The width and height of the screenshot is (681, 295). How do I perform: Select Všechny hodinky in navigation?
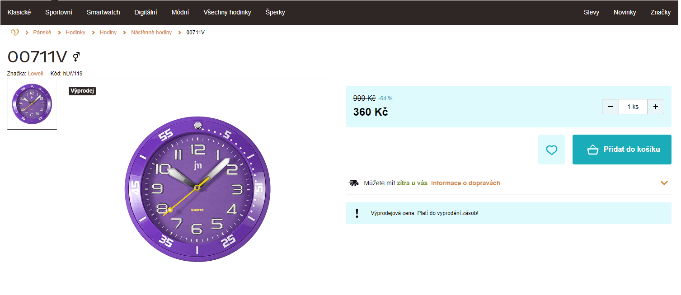[227, 12]
